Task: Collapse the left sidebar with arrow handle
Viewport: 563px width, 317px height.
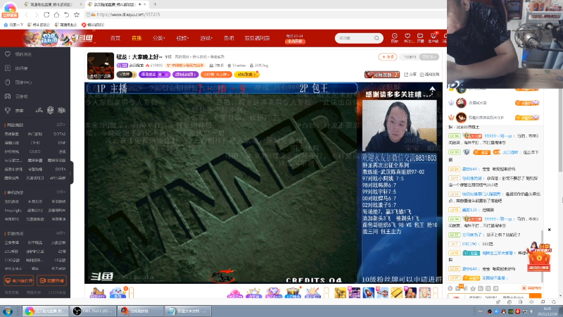Action: coord(71,173)
